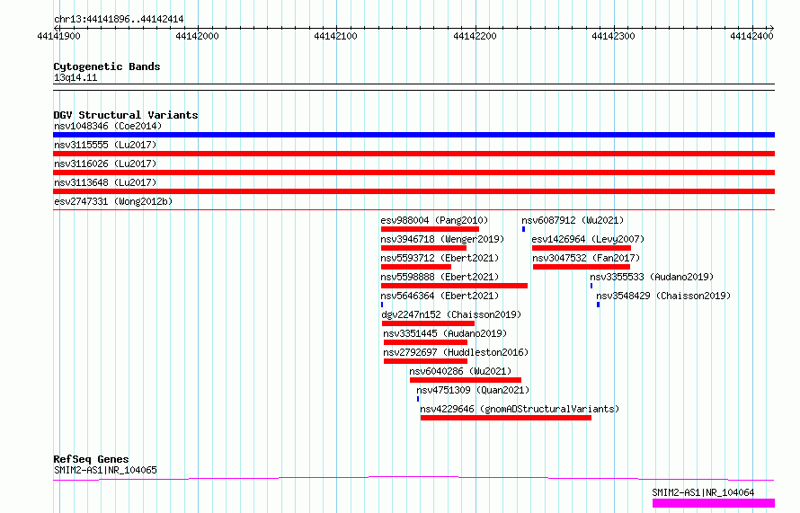Select nsv3355533 (Audano2019) label

click(x=652, y=277)
